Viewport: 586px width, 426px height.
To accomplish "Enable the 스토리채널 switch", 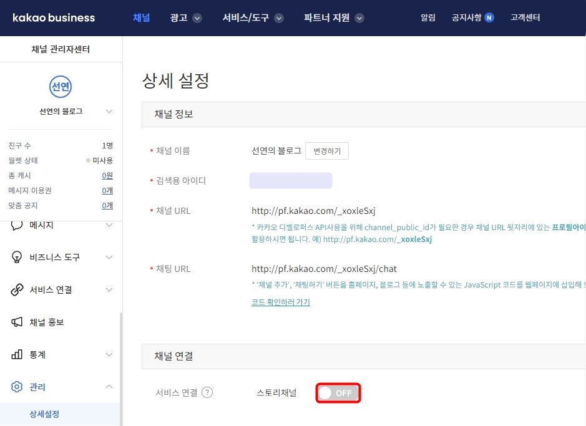I will pyautogui.click(x=338, y=393).
